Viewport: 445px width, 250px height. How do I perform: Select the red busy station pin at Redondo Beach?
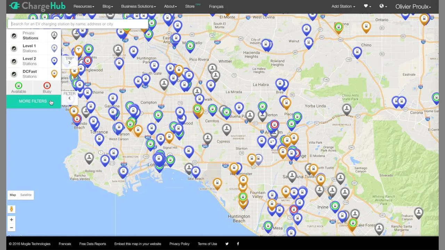pyautogui.click(x=77, y=119)
